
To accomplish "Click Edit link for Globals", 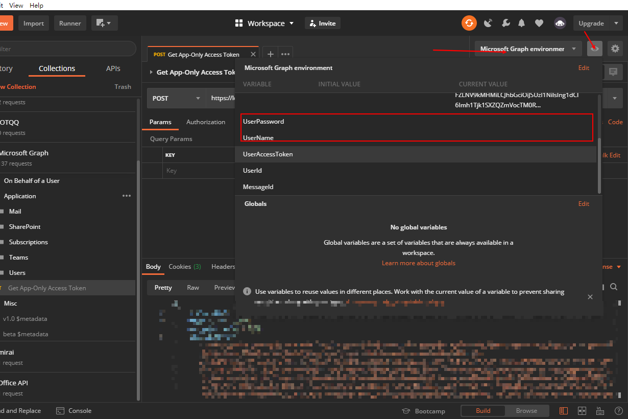I will click(x=584, y=203).
